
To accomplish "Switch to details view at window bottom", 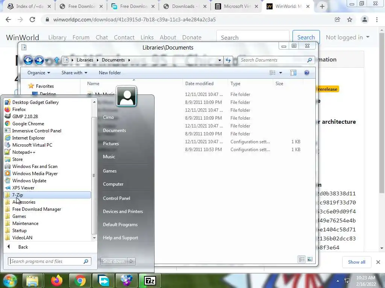I will [x=302, y=259].
